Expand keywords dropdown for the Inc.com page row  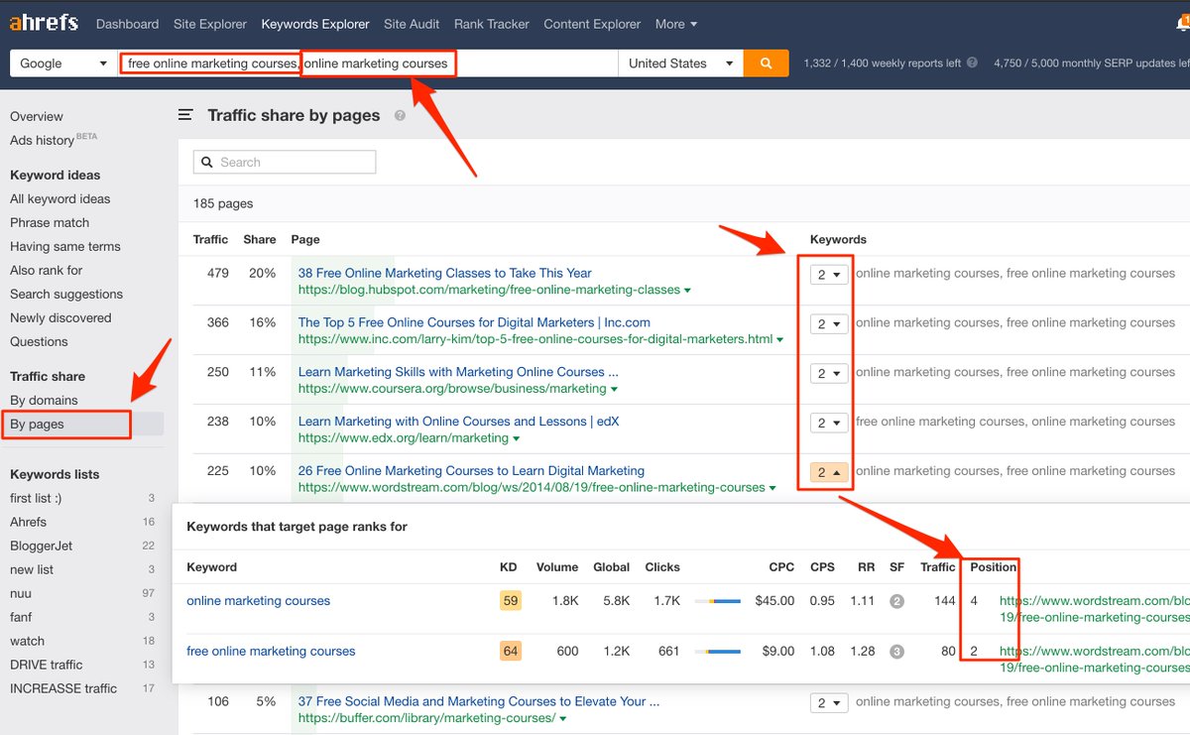pyautogui.click(x=829, y=323)
